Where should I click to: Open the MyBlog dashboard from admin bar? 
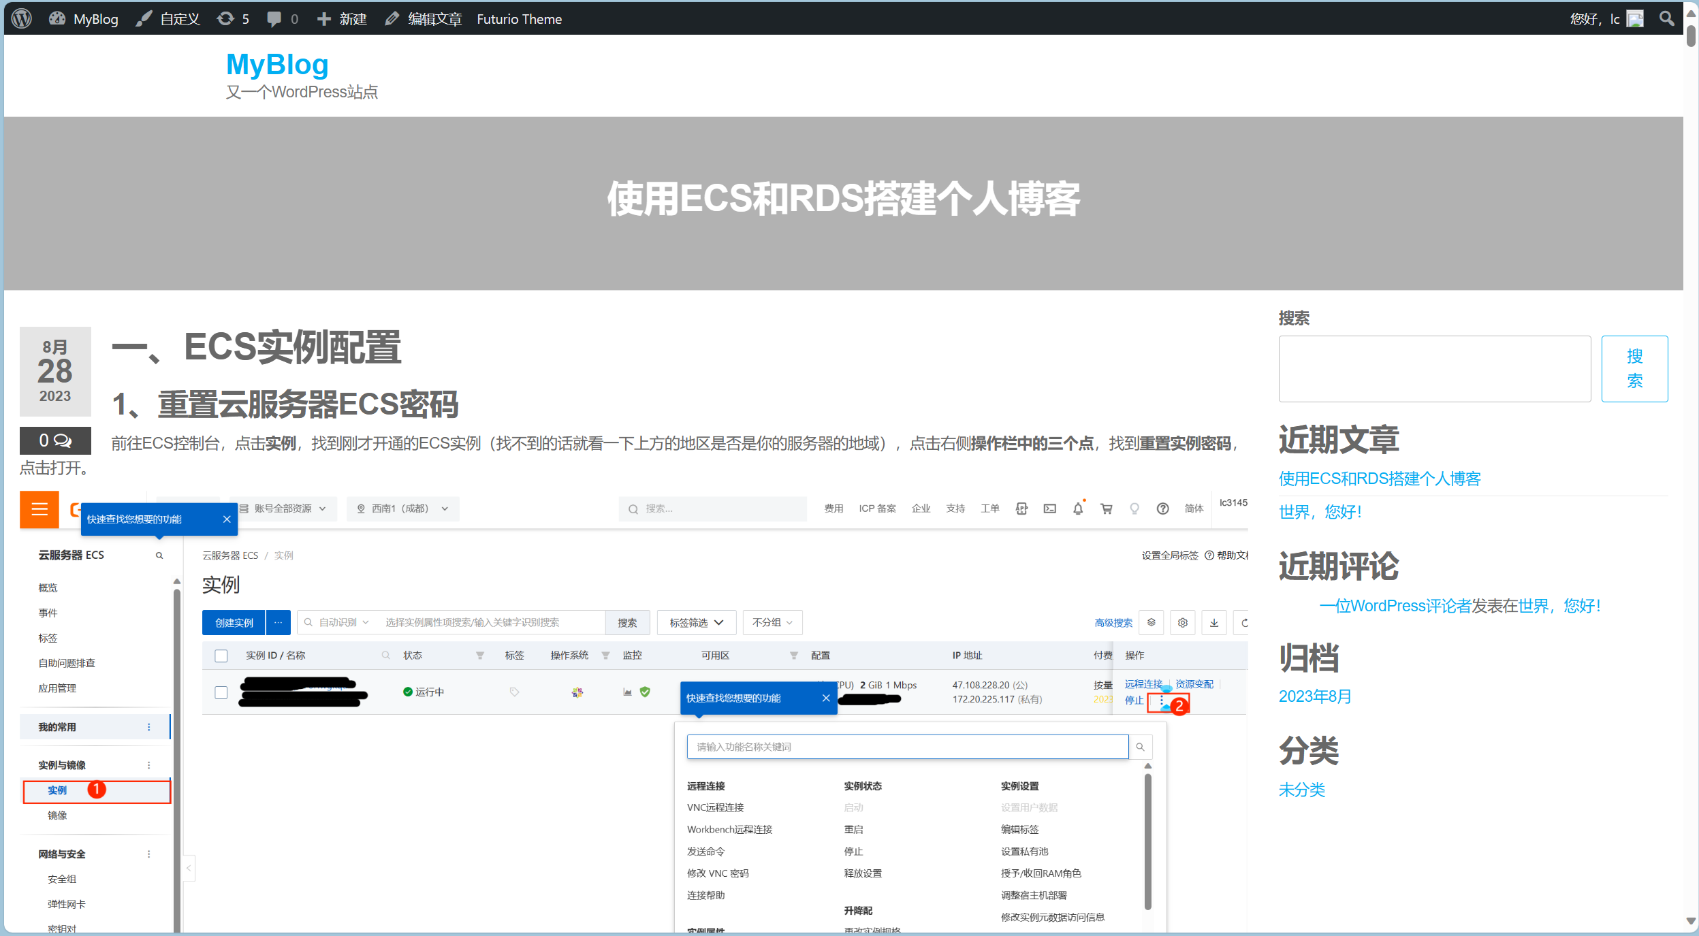(x=84, y=19)
